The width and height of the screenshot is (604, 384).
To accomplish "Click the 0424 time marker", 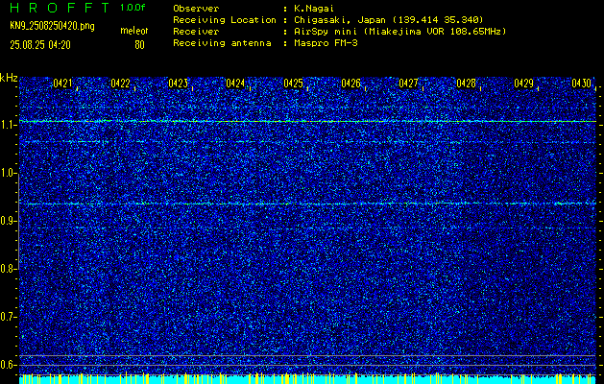I will coord(235,84).
